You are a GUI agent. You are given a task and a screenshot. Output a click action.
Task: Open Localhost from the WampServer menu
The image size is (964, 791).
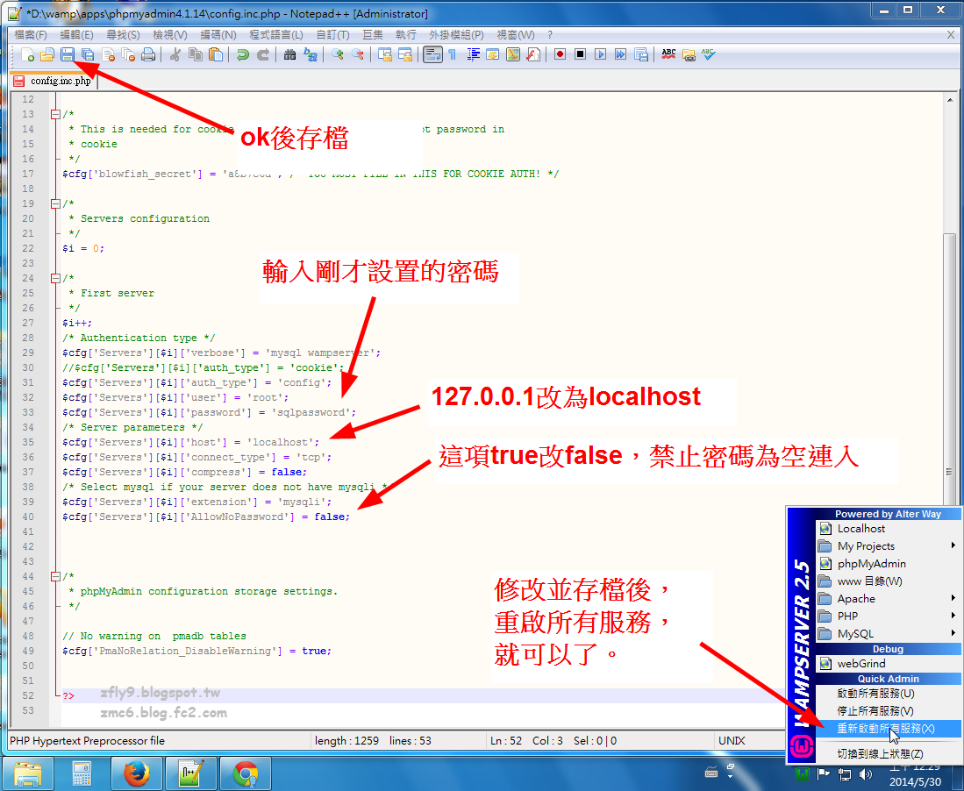(889, 529)
